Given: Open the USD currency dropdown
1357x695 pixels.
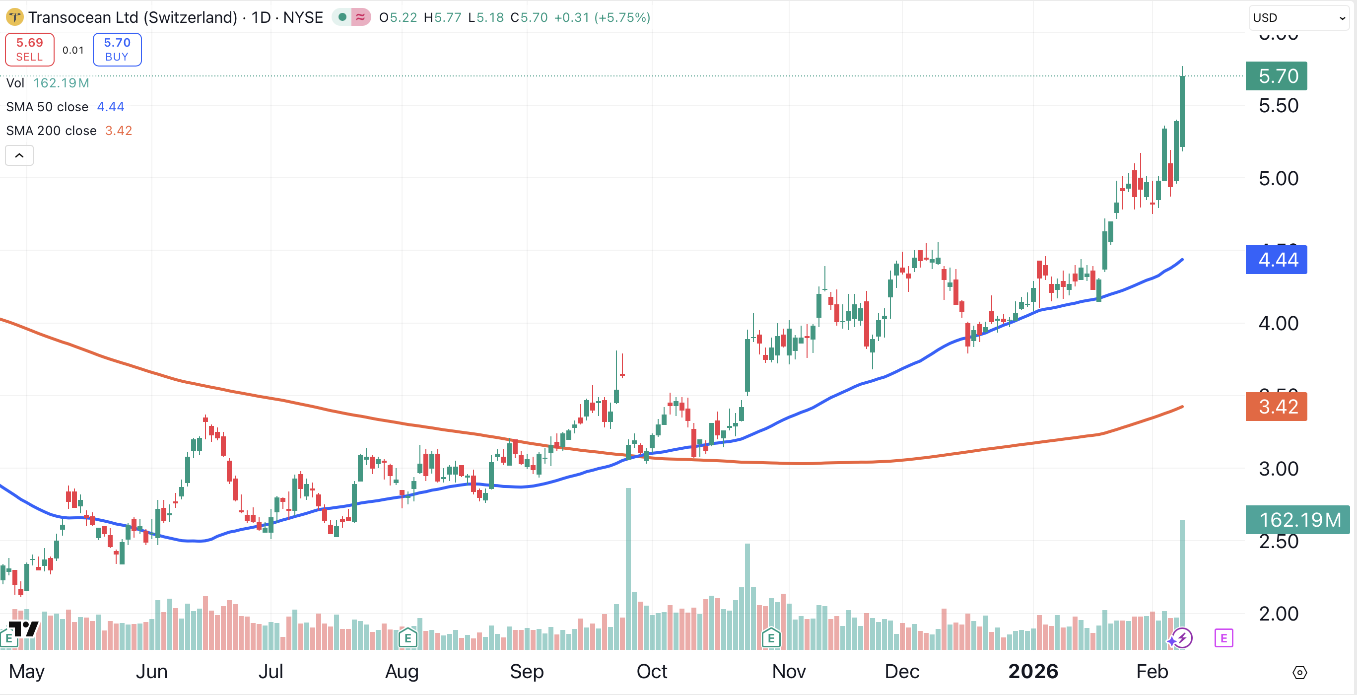Looking at the screenshot, I should [x=1298, y=18].
